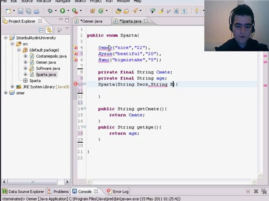The height and width of the screenshot is (201, 269).
Task: Click the quick fix marker on line 5
Action: (x=76, y=54)
